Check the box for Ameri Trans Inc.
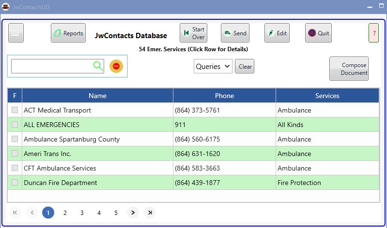 [x=15, y=154]
